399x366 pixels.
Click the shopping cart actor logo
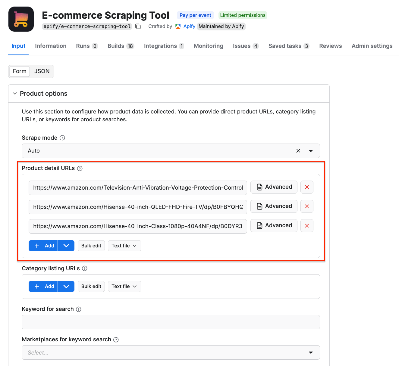pyautogui.click(x=21, y=19)
